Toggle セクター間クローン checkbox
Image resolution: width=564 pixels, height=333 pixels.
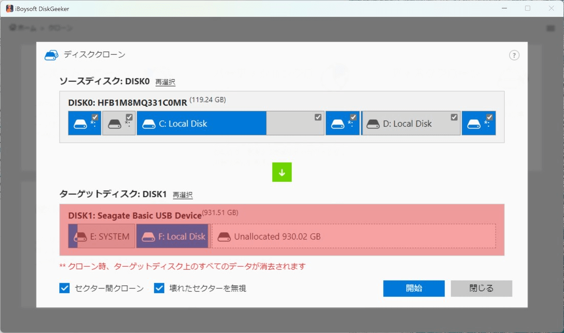pos(64,288)
